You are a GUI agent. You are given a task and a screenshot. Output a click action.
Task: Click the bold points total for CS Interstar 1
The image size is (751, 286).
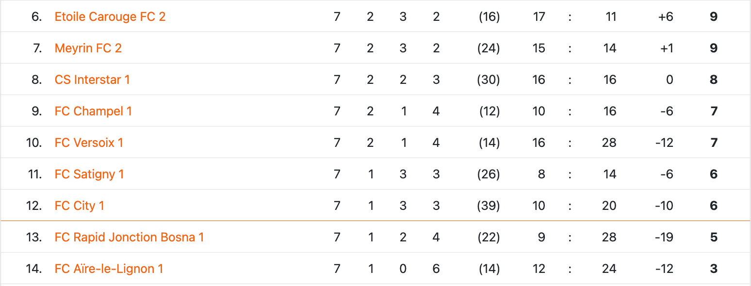click(714, 80)
